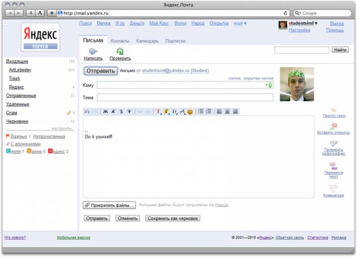
Task: Apply bold with the Ж button
Action: click(x=106, y=111)
